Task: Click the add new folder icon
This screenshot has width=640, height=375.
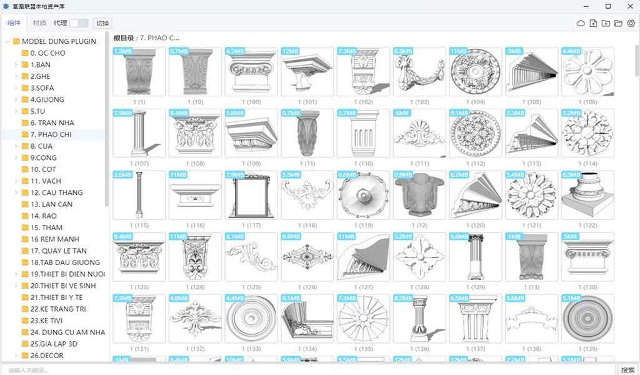Action: (606, 23)
